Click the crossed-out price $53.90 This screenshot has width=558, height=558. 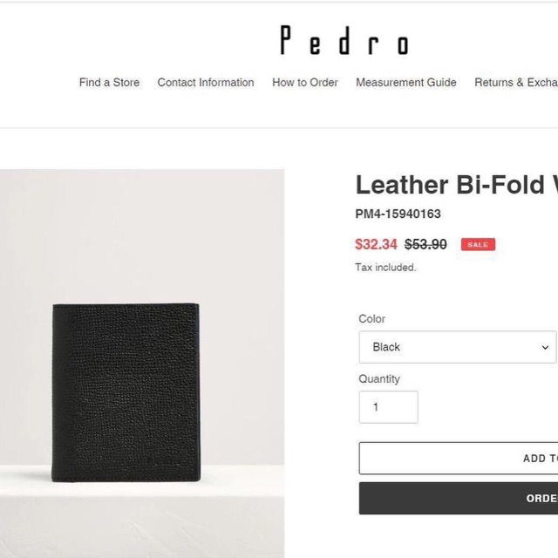coord(425,245)
